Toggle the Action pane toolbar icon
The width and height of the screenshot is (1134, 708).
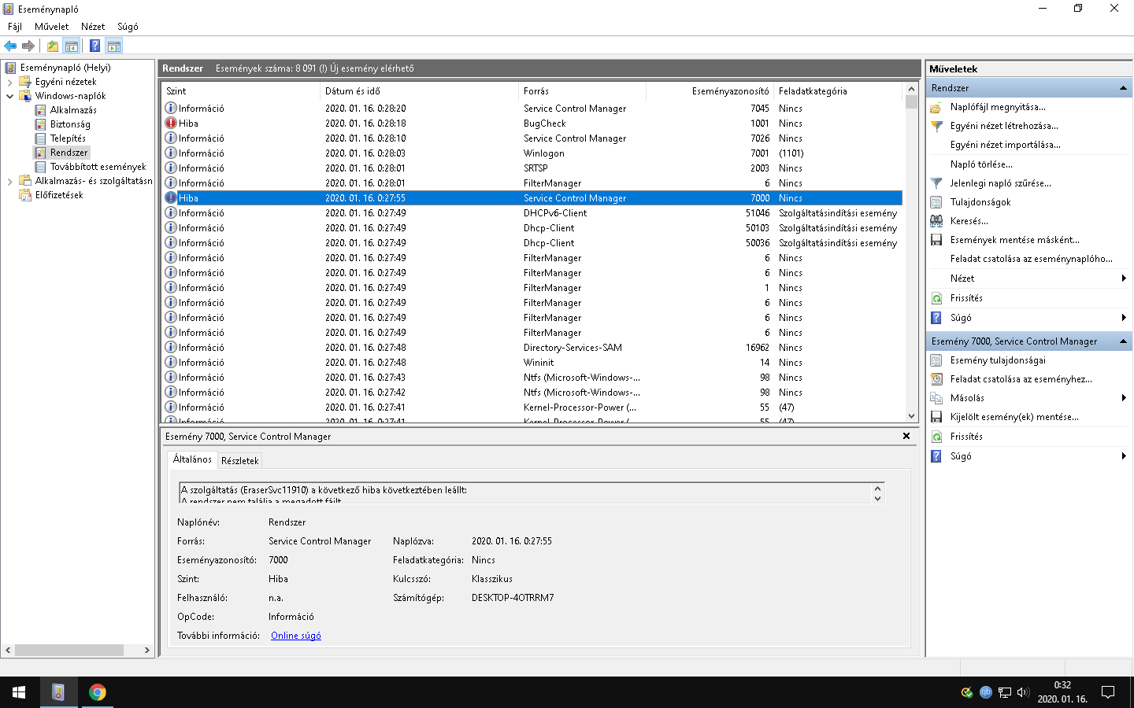[114, 46]
